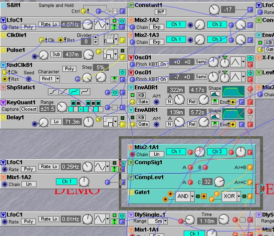
Task: Click the KeyQuant1 Range ±21.5 value
Action: [x=47, y=109]
